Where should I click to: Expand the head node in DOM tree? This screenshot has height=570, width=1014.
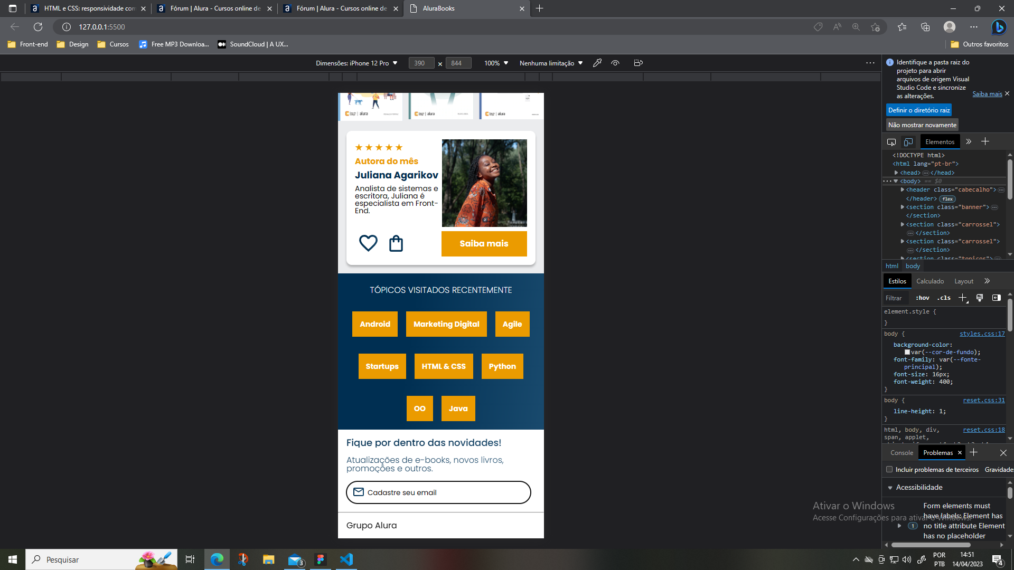click(x=896, y=173)
